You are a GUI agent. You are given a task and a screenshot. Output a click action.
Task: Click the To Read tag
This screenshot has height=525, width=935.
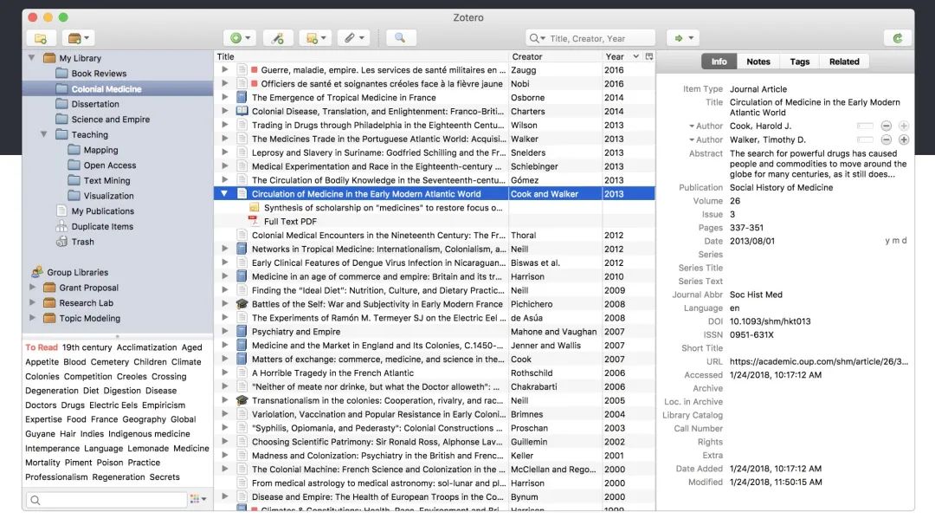coord(42,347)
